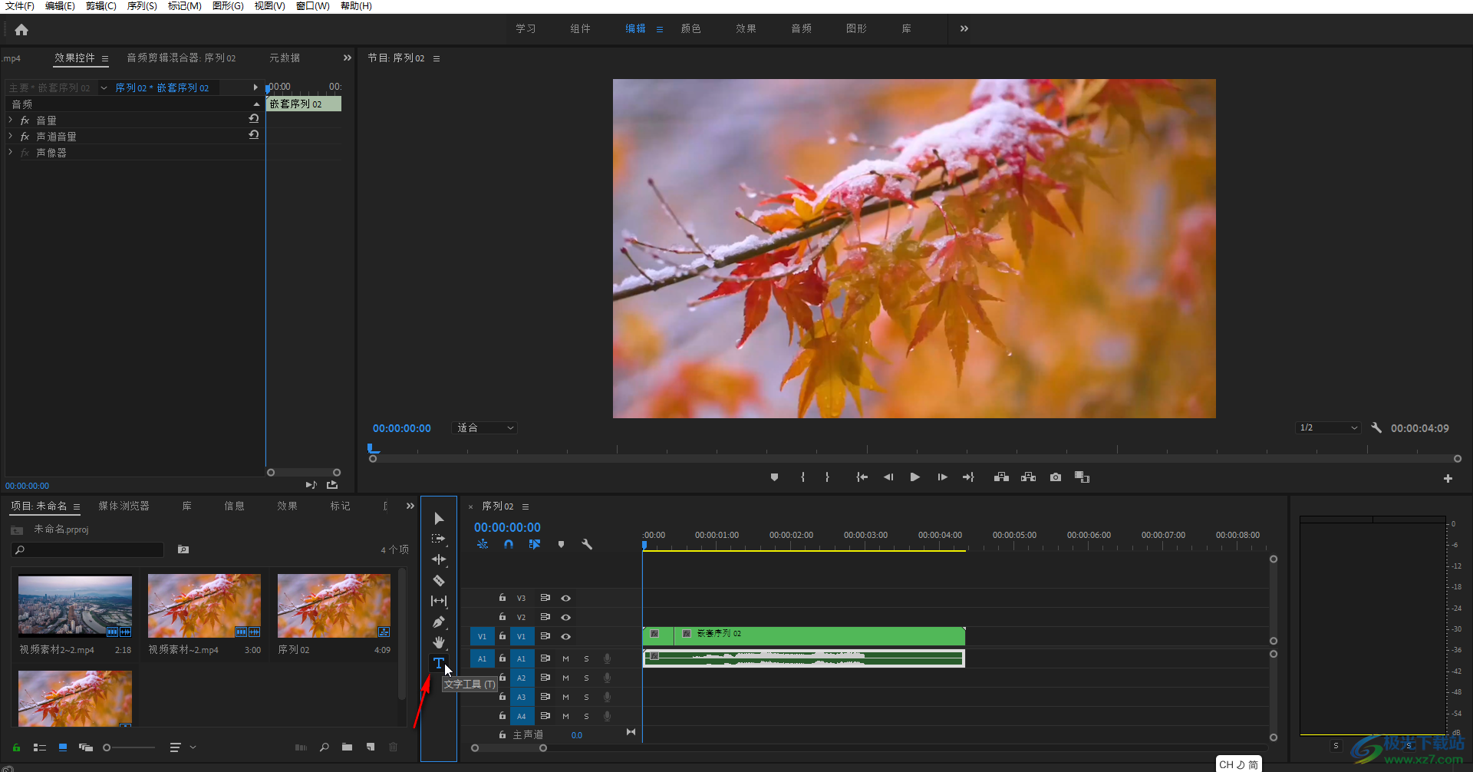Screen dimensions: 1473x772
Task: Open 序列(S) menu
Action: (x=142, y=6)
